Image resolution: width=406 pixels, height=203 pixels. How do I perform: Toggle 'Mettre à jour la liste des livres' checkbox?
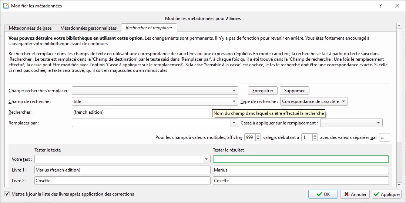click(x=7, y=194)
